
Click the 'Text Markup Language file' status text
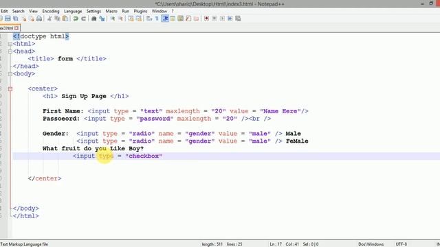tap(24, 244)
